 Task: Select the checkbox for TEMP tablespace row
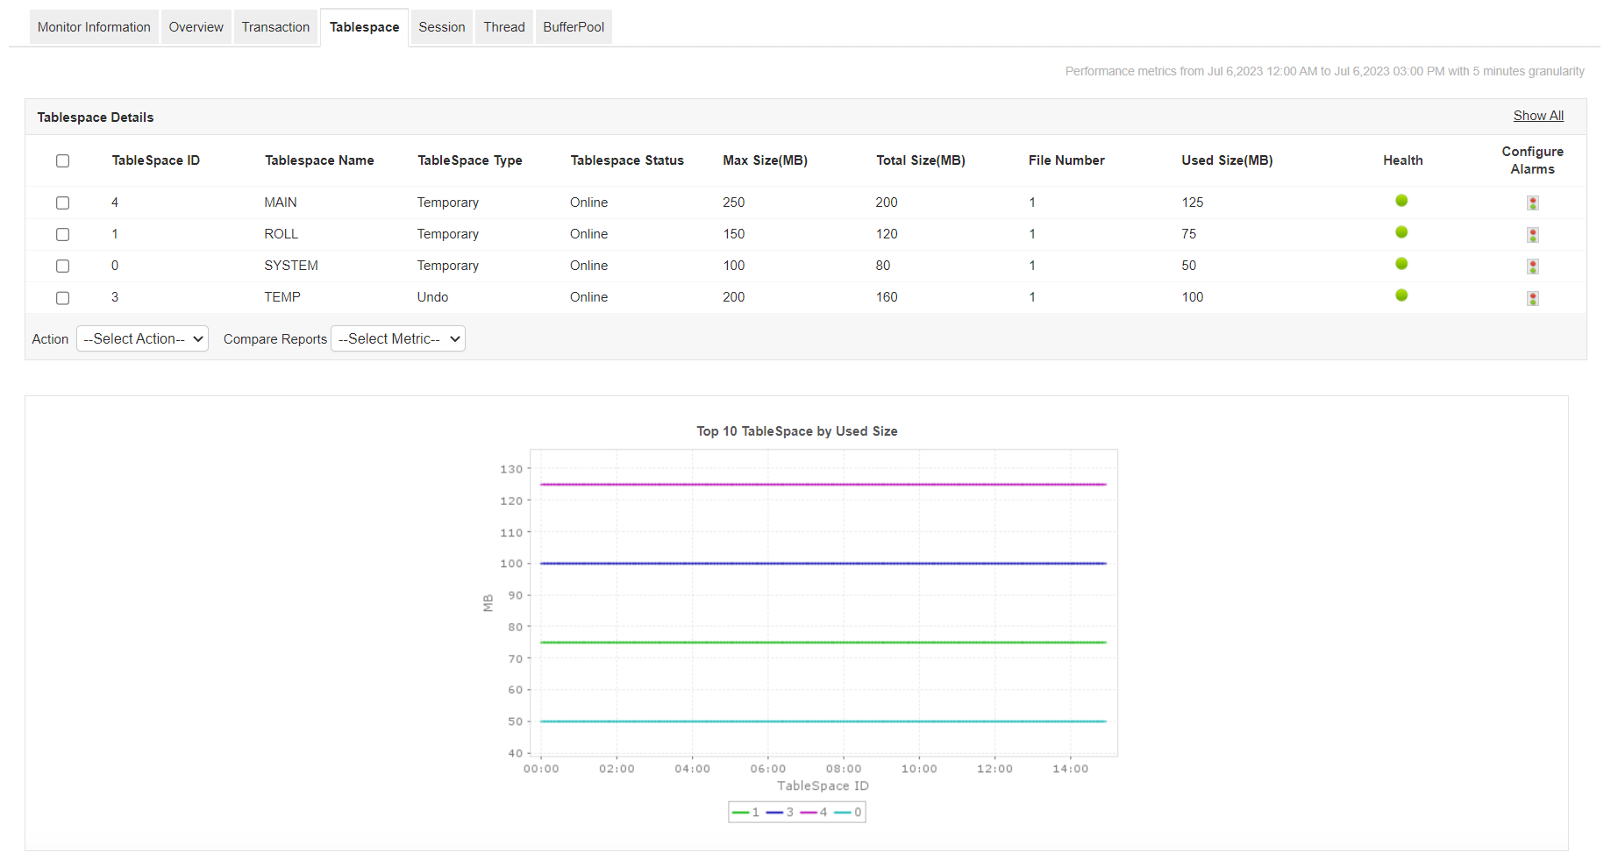coord(62,298)
